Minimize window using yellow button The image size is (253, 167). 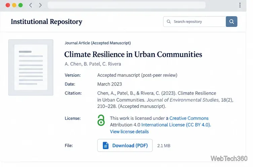[x=14, y=5]
